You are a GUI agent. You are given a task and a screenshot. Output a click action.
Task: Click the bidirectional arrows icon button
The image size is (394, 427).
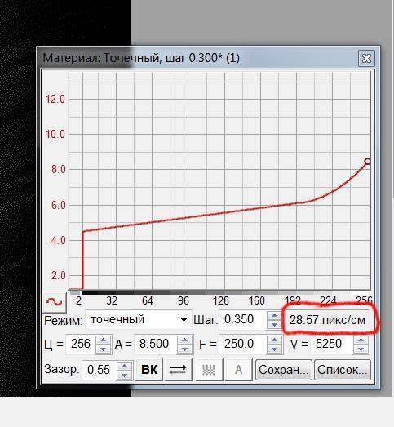178,370
